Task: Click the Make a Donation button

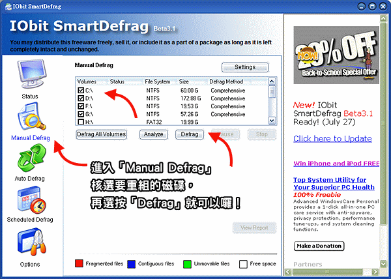Action: click(x=319, y=246)
